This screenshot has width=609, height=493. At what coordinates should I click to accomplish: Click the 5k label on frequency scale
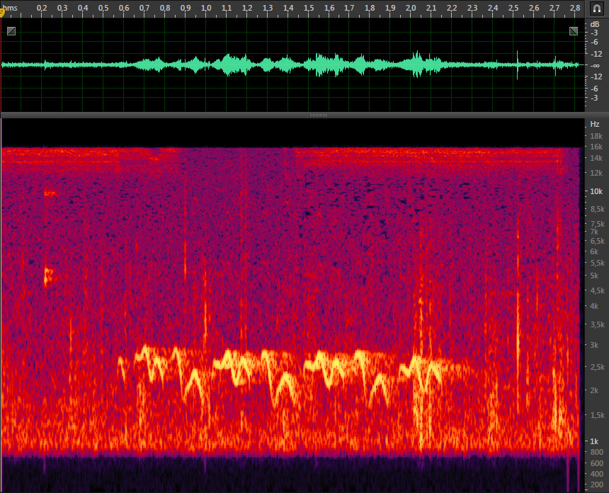pyautogui.click(x=594, y=276)
